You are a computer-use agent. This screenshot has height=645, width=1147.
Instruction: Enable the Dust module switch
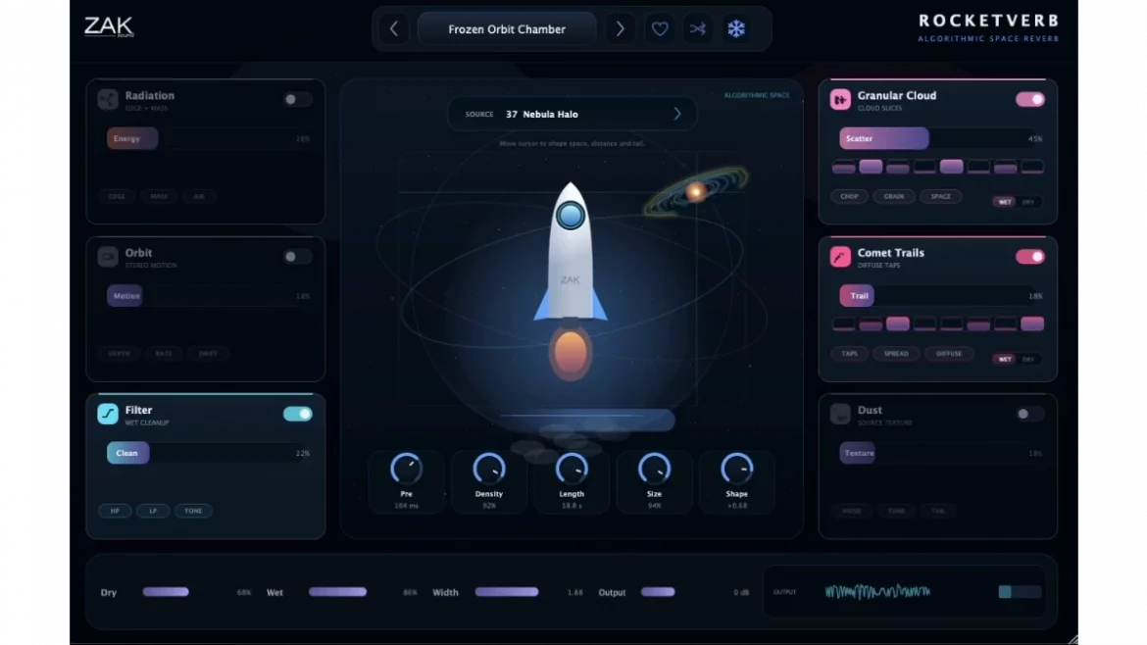point(1030,414)
